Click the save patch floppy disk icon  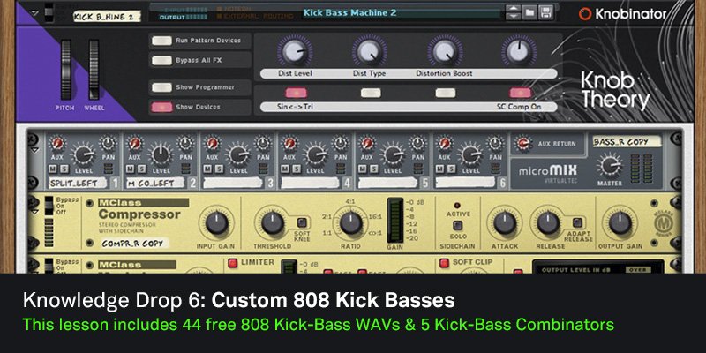pyautogui.click(x=545, y=12)
